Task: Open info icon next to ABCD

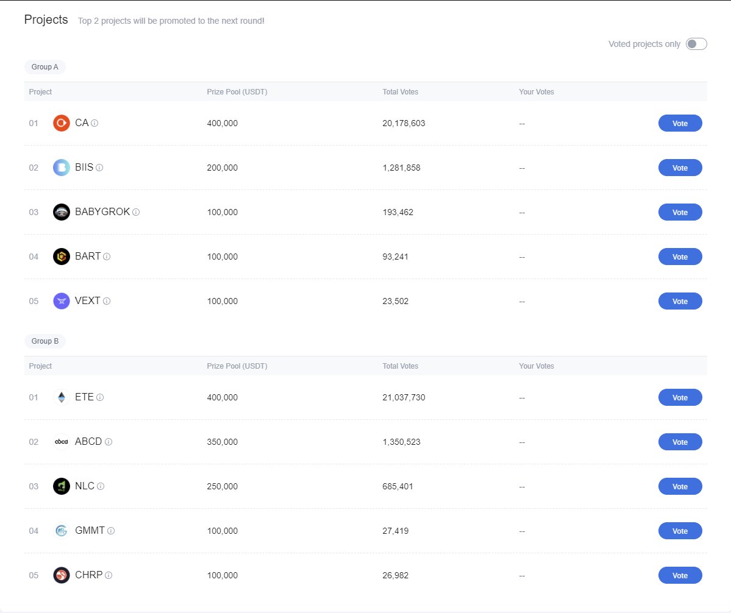Action: click(x=109, y=442)
